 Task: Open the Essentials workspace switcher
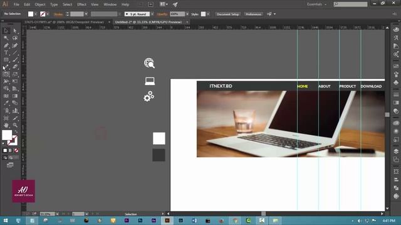pyautogui.click(x=316, y=4)
